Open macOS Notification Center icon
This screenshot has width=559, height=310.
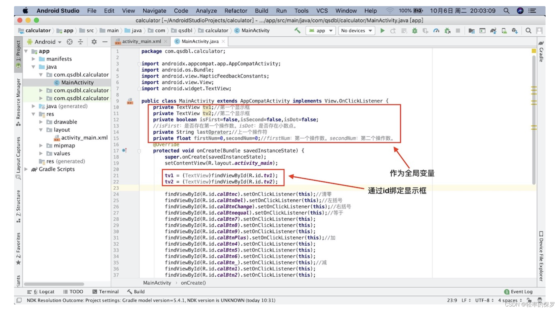[x=532, y=11]
